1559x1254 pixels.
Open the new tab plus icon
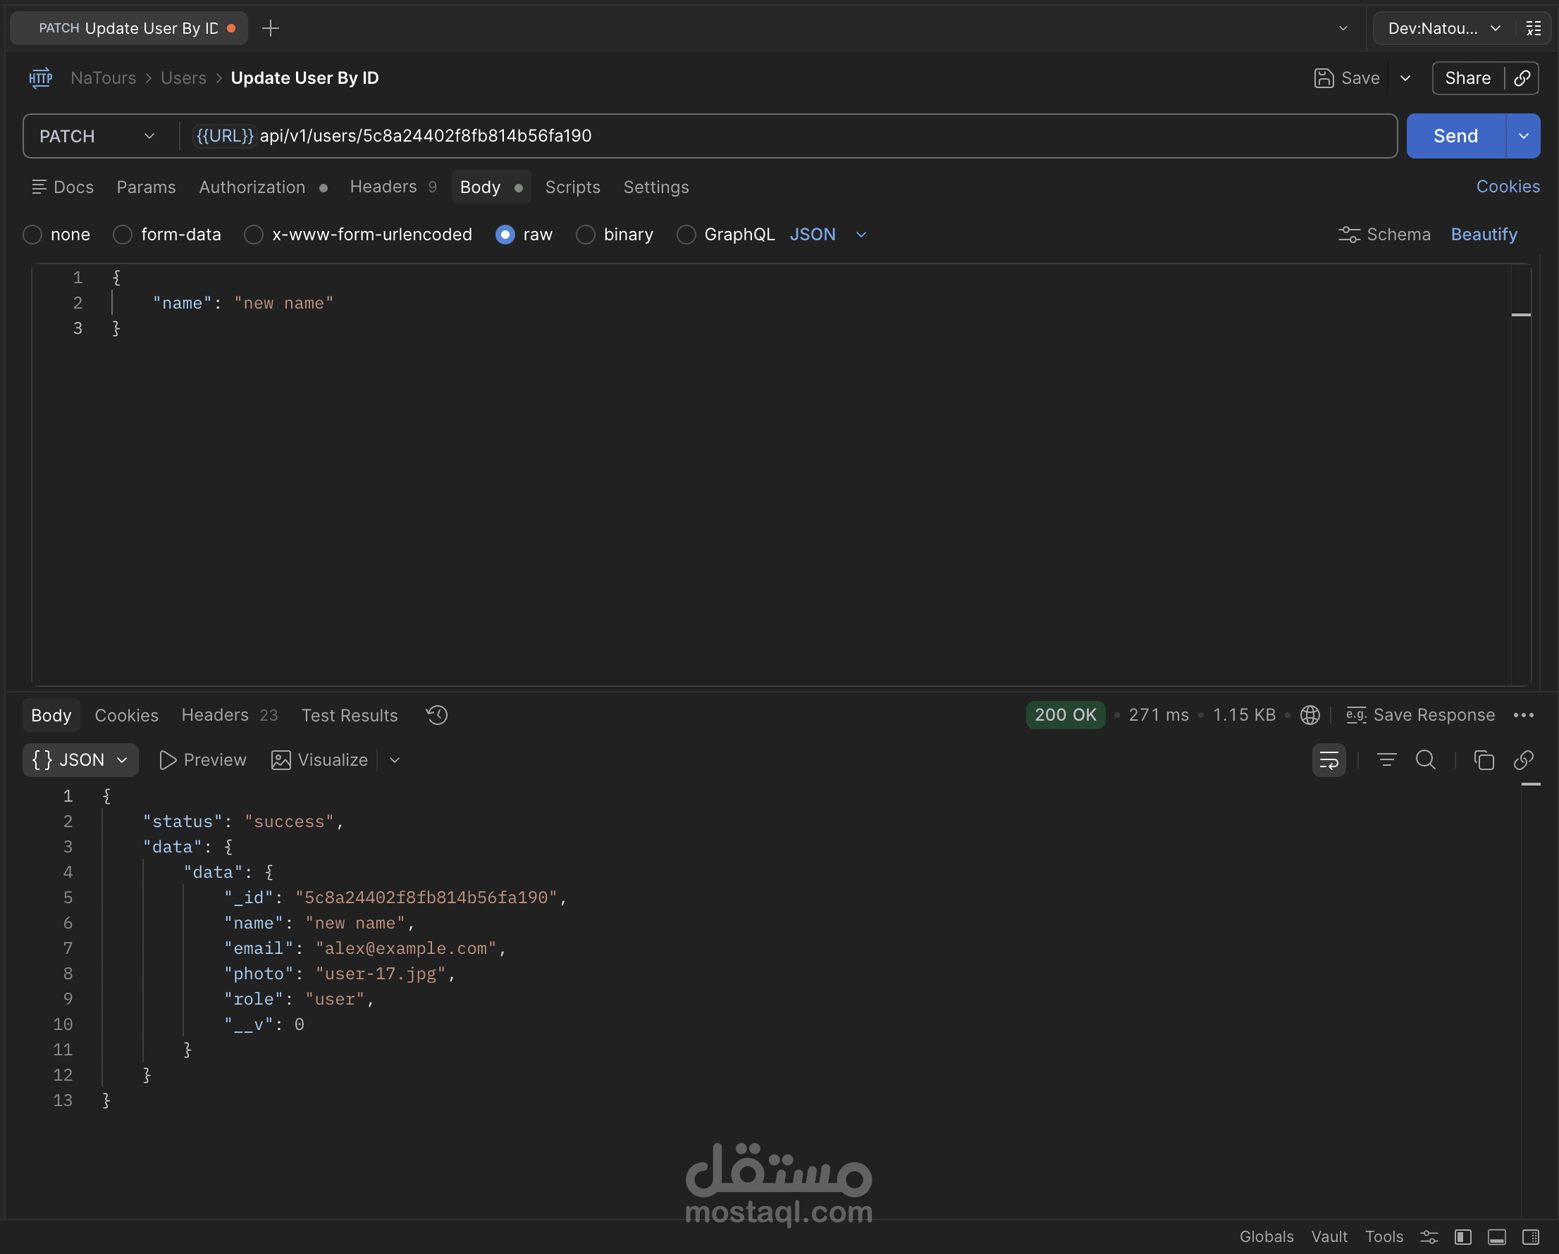coord(271,28)
